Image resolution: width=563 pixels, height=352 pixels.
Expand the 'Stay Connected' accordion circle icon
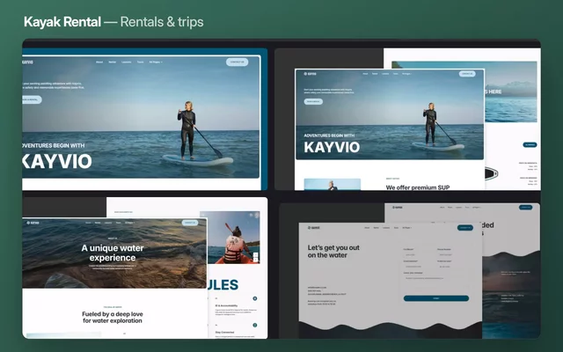(255, 325)
